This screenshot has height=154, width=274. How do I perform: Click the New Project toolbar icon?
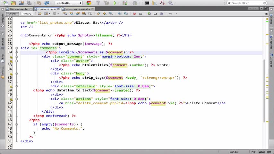click(13, 3)
